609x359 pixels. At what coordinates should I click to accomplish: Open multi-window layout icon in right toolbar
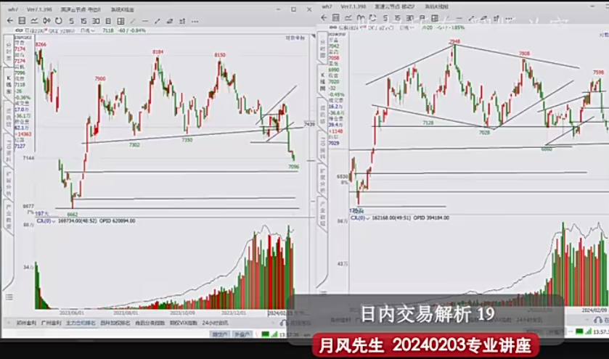click(435, 18)
